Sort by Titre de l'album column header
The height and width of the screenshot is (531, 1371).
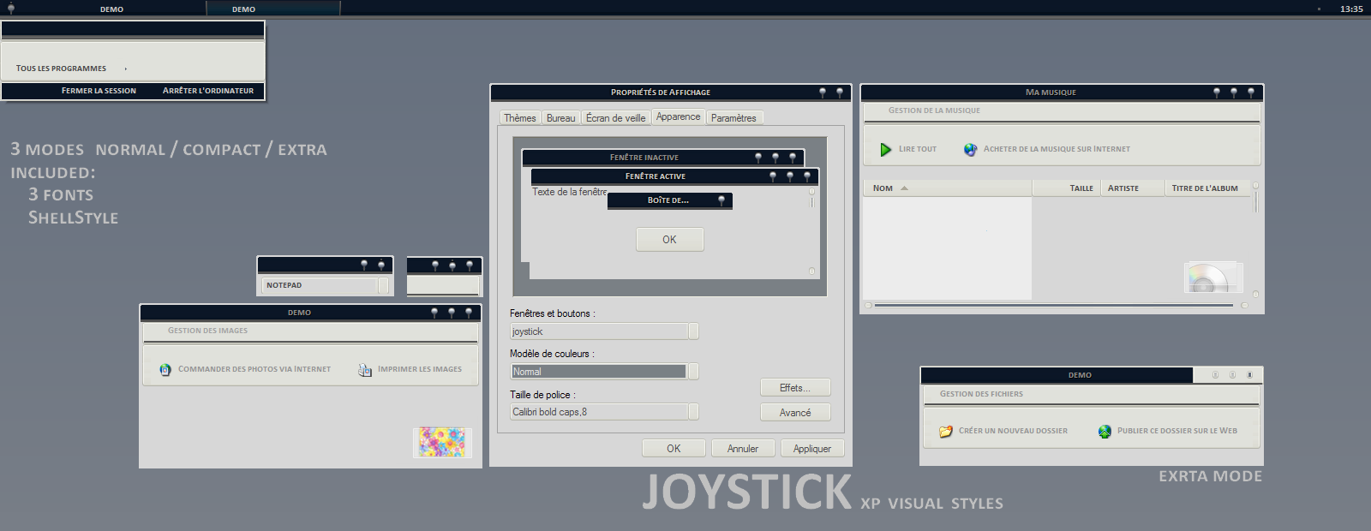1206,188
